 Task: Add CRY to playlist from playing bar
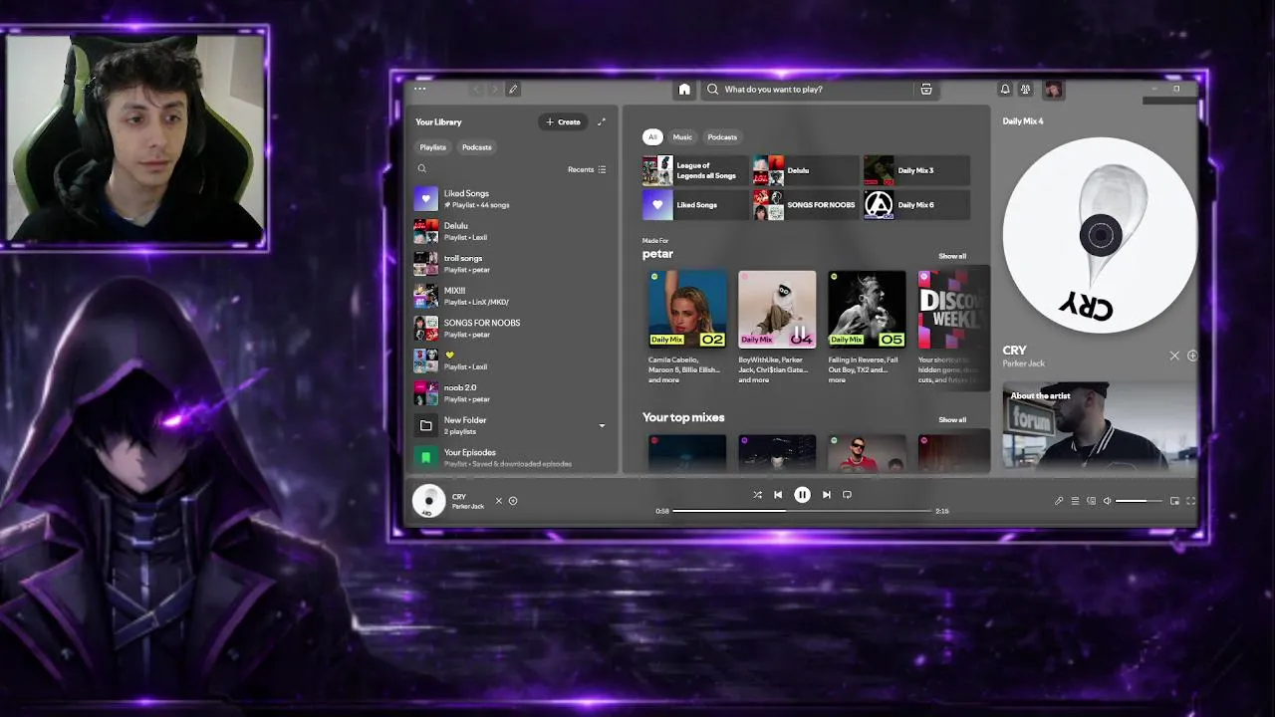pyautogui.click(x=513, y=501)
